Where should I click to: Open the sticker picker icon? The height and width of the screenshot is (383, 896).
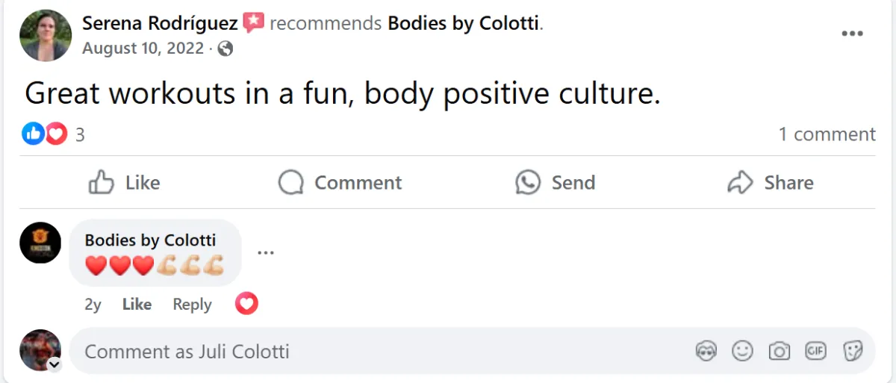853,351
